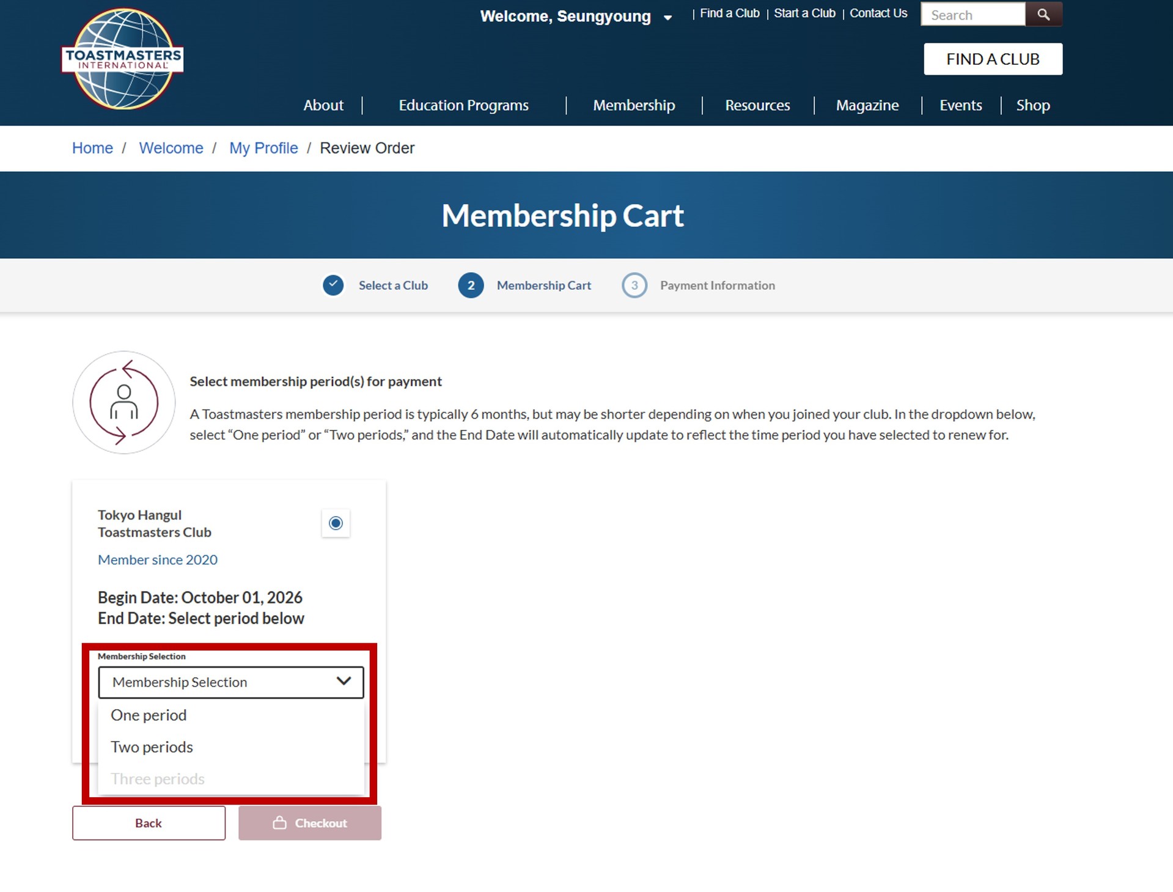Click the magnifier search icon button
Viewport: 1173px width, 892px height.
pyautogui.click(x=1043, y=15)
